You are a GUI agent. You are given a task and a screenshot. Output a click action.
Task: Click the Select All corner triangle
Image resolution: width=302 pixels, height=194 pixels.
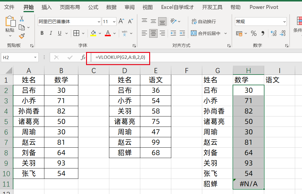[x=9, y=70]
